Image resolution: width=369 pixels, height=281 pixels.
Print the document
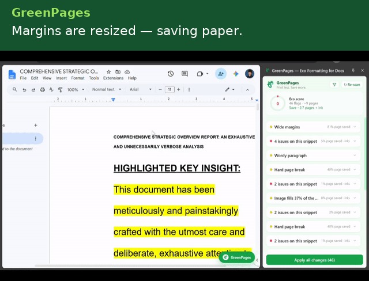point(42,89)
